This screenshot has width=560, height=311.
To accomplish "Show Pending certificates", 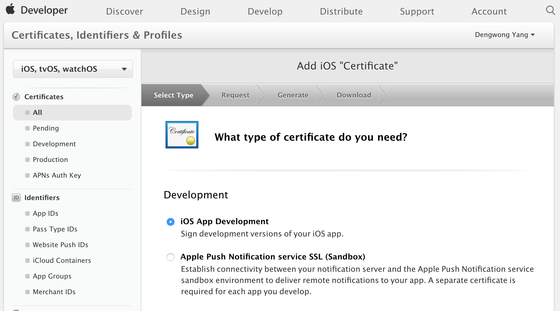I will coord(46,128).
